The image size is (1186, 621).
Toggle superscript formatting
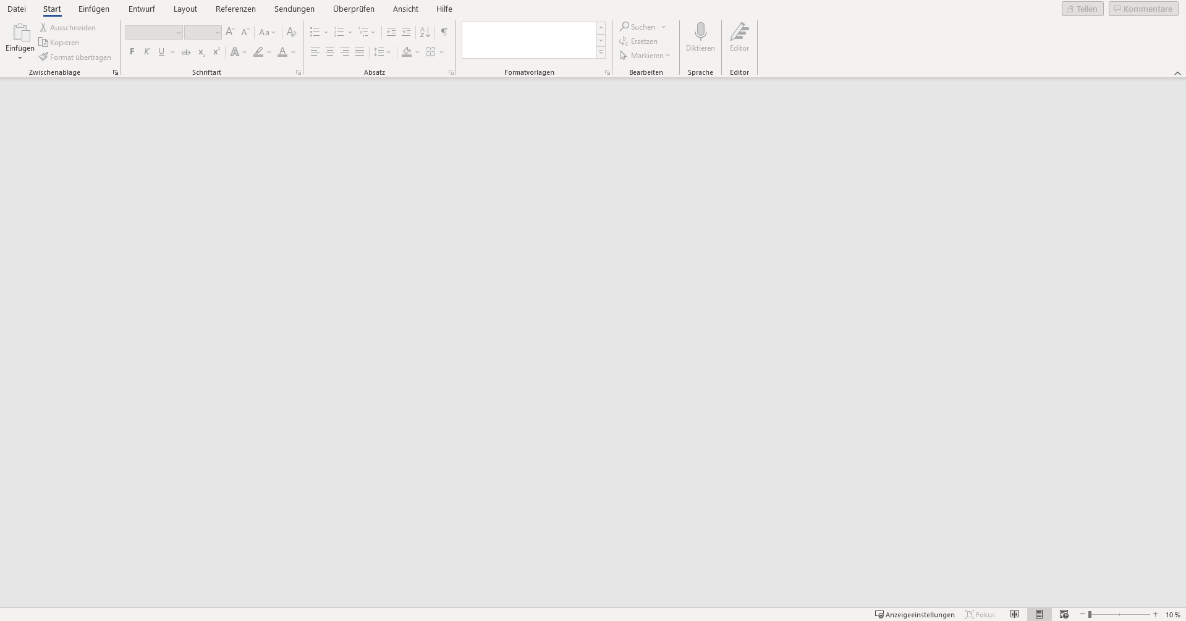[x=216, y=52]
